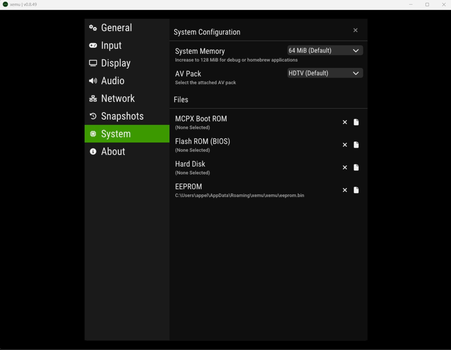Clear the Flash ROM (BIOS) selection
The image size is (451, 350).
point(345,145)
